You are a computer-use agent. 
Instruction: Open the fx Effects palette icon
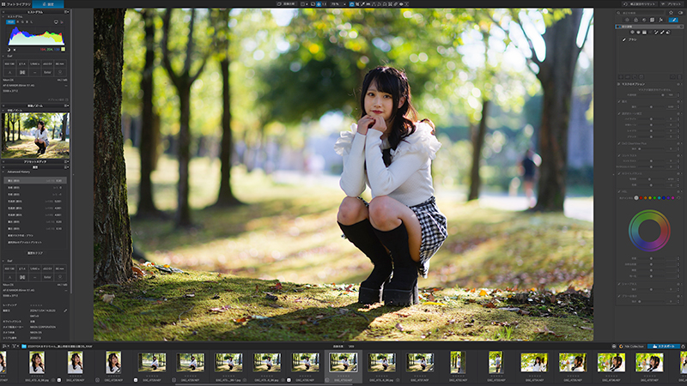pyautogui.click(x=660, y=20)
